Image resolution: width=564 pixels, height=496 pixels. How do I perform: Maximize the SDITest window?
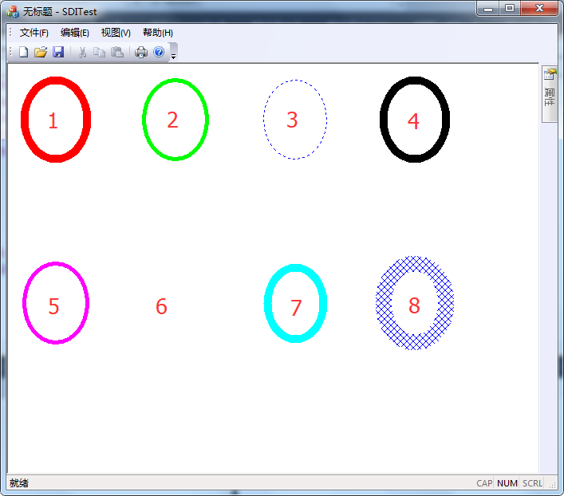[x=509, y=9]
